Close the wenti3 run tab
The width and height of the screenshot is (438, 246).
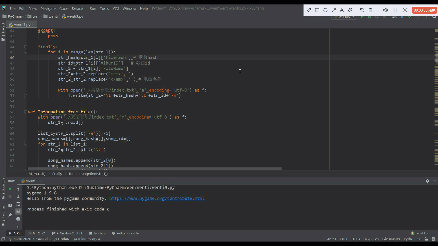pyautogui.click(x=41, y=181)
